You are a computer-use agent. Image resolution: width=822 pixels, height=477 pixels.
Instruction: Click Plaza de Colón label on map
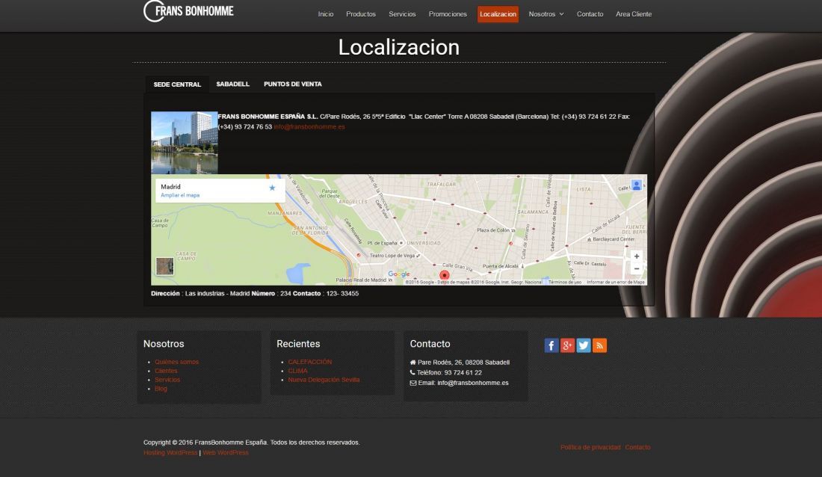click(x=493, y=230)
